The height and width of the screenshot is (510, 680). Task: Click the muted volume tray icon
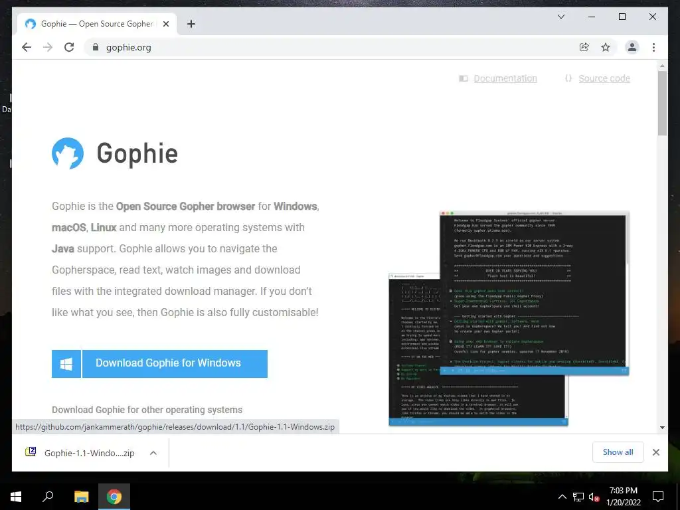(x=594, y=497)
